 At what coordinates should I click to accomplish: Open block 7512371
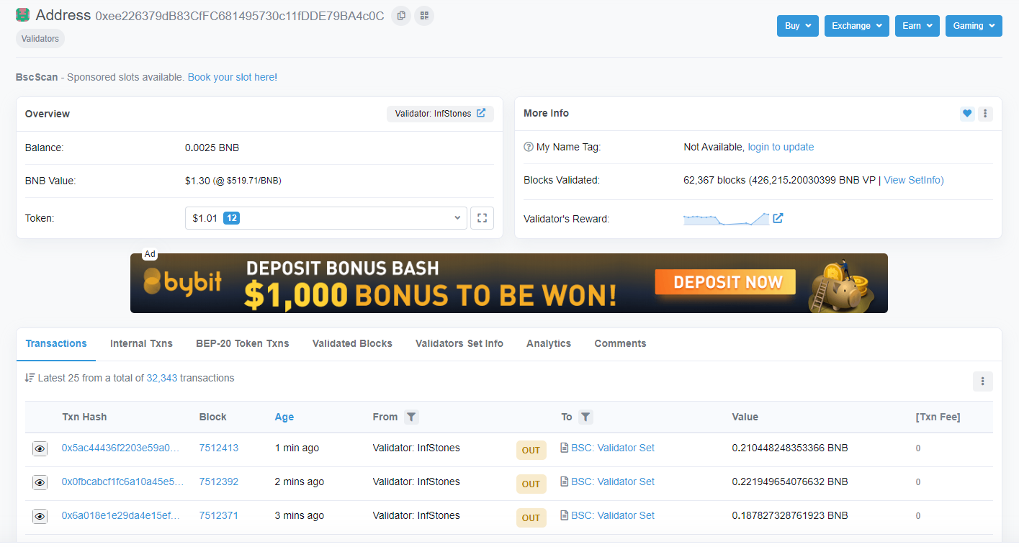(x=219, y=515)
